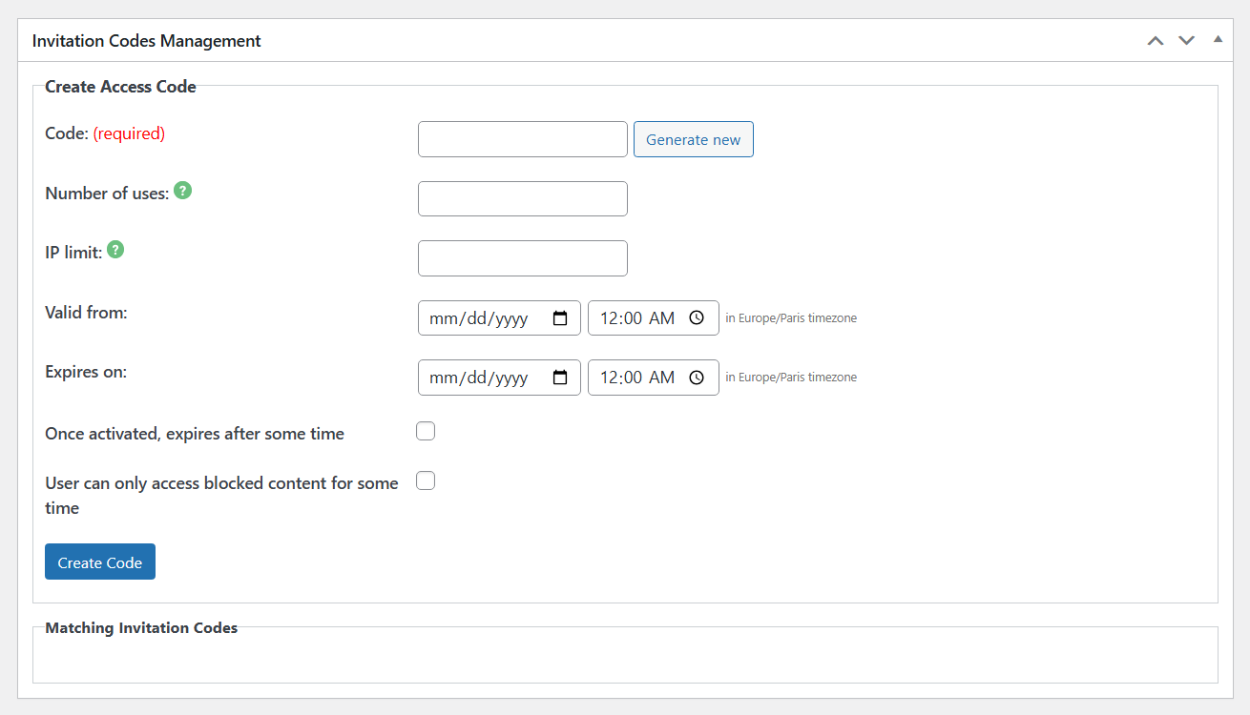
Task: Click timezone note beside Expires on
Action: pos(791,378)
